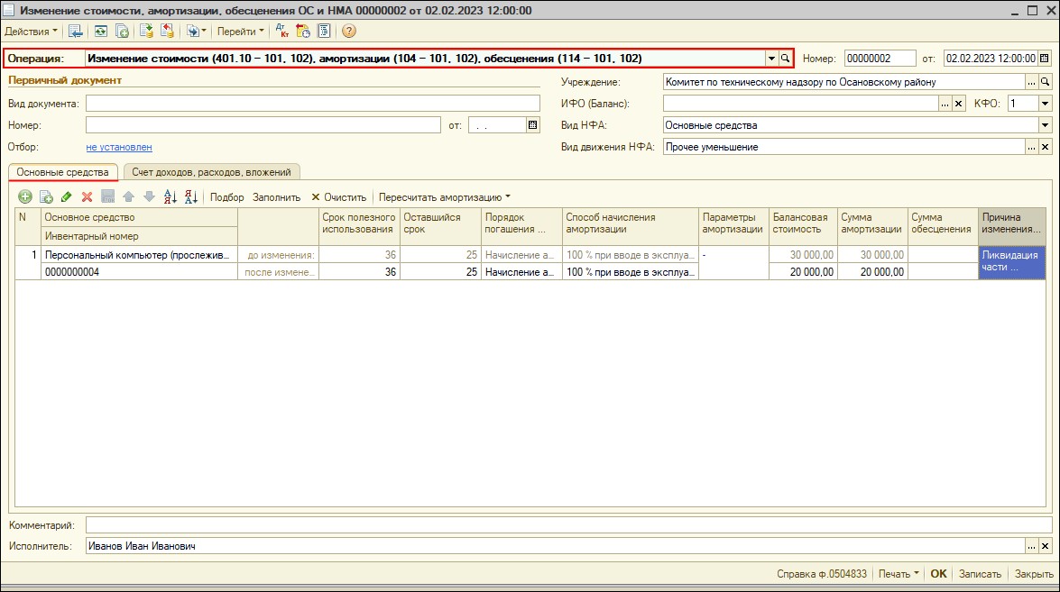Switch to Счет доходов, расходов, вложений tab
Viewport: 1060px width, 592px height.
pos(212,172)
